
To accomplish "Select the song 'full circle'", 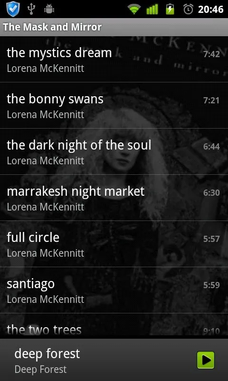I will [114, 244].
